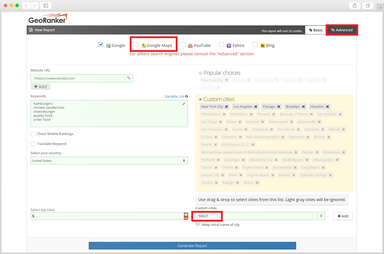Image resolution: width=384 pixels, height=254 pixels.
Task: Enable the YouTube checkbox
Action: (183, 45)
